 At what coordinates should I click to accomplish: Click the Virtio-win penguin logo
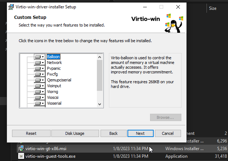click(174, 23)
